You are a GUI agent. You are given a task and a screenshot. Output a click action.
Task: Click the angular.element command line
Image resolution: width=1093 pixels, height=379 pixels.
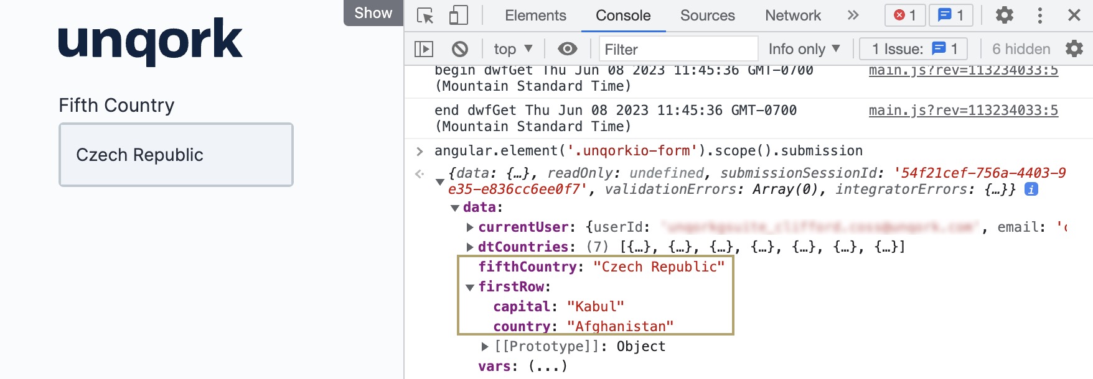(x=649, y=150)
